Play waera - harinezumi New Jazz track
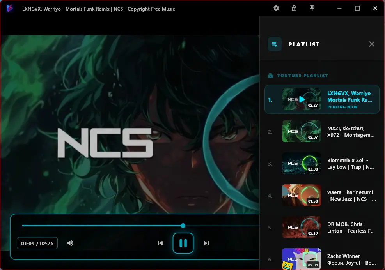This screenshot has width=385, height=270. point(322,196)
